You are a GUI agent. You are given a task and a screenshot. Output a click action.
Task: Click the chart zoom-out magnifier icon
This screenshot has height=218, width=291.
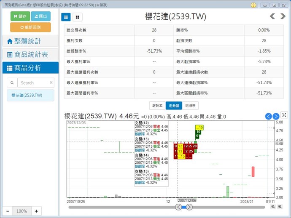pos(273,207)
